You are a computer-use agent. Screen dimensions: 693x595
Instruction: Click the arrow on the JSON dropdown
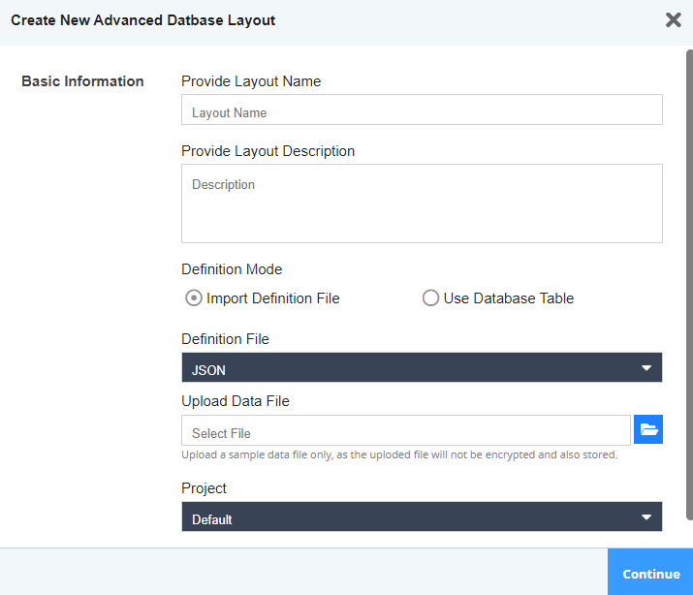pyautogui.click(x=646, y=368)
